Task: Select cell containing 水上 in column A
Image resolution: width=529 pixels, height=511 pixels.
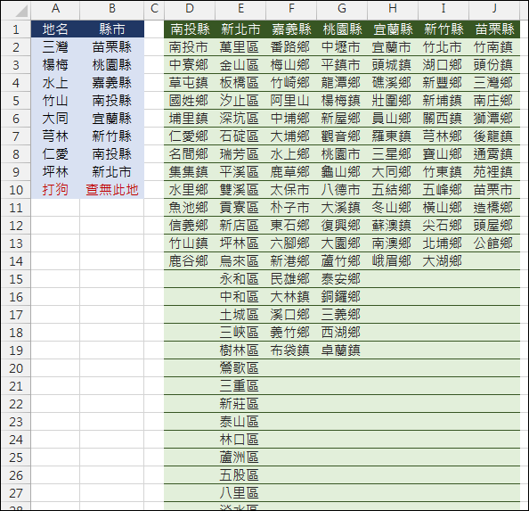Action: coord(55,83)
